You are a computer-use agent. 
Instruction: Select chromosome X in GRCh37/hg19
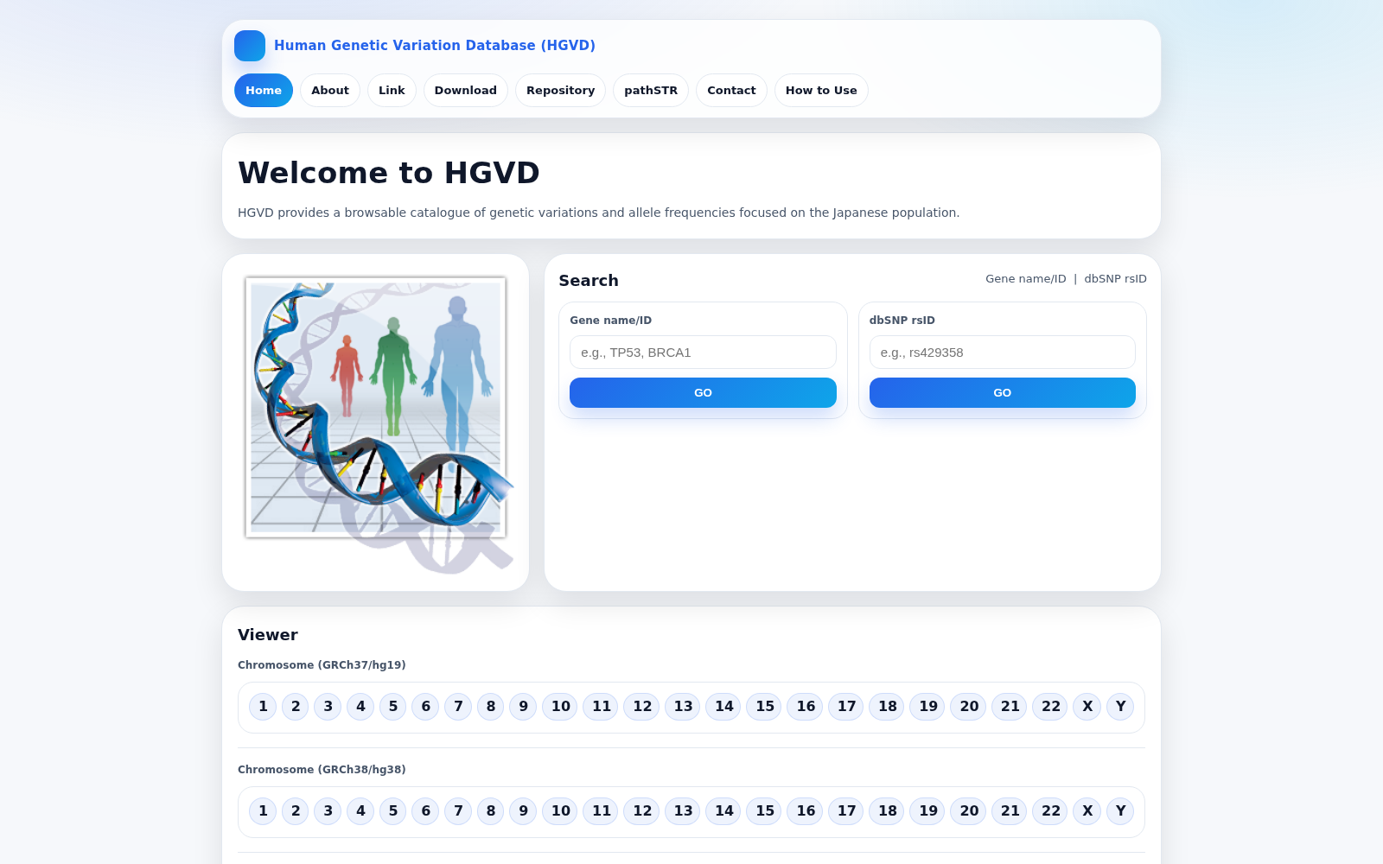coord(1087,707)
